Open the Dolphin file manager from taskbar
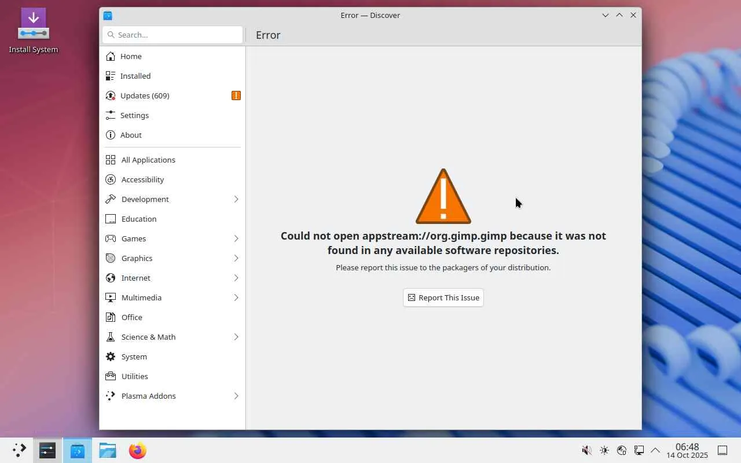 108,450
